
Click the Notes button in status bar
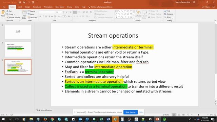tap(166, 115)
